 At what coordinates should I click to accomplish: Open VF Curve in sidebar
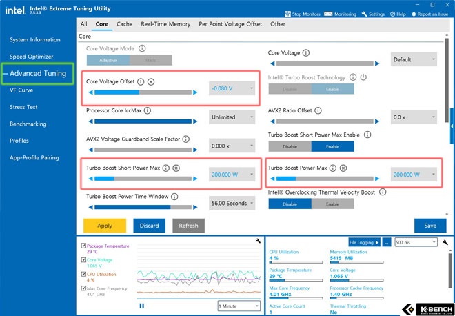click(x=21, y=90)
